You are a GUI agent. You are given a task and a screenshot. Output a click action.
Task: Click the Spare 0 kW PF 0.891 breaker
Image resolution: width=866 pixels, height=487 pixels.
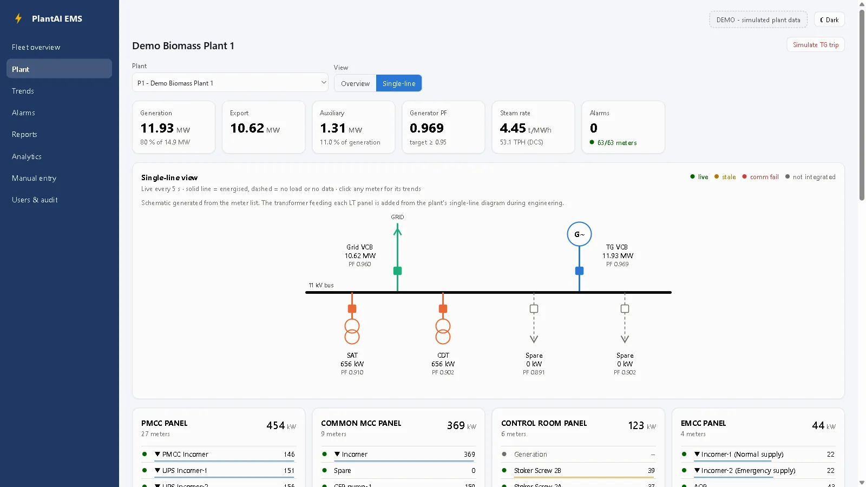[534, 309]
